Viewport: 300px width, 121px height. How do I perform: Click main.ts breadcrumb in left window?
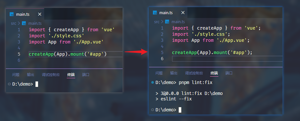pos(35,23)
